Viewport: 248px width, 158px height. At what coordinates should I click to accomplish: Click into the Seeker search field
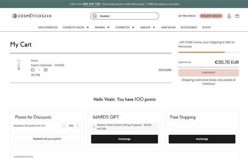coord(124,16)
